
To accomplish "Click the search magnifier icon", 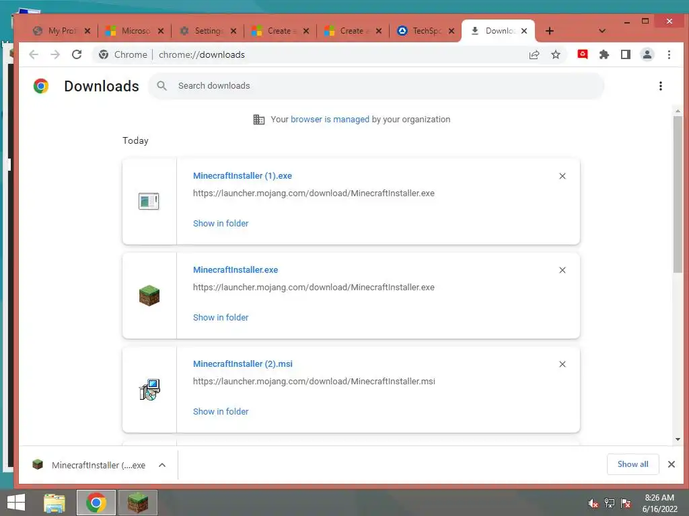I will 161,86.
